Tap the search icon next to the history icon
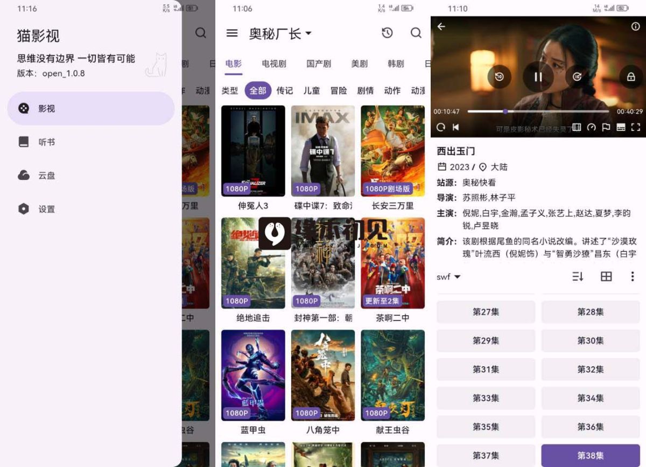Viewport: 646px width, 467px height. (x=416, y=33)
